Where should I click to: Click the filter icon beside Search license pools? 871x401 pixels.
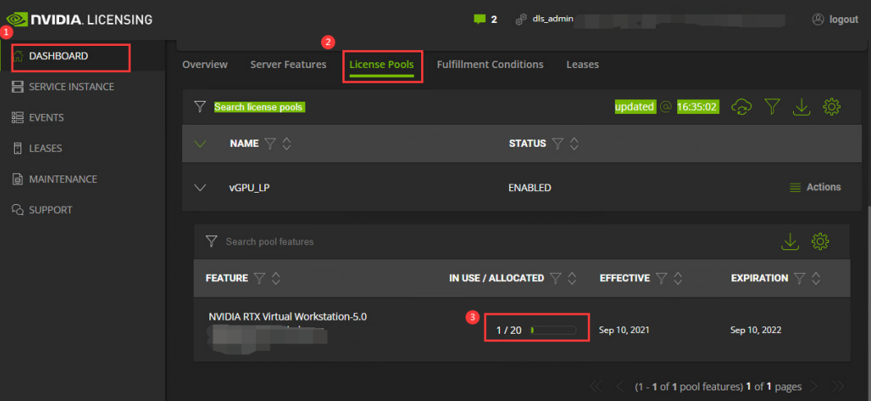[x=200, y=107]
